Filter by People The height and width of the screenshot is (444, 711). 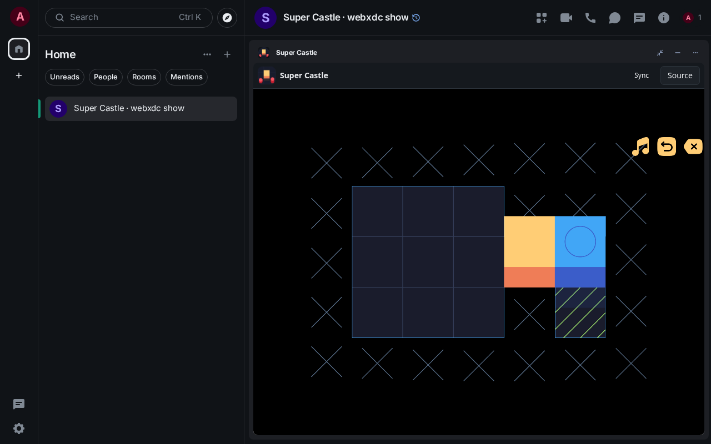pyautogui.click(x=106, y=77)
